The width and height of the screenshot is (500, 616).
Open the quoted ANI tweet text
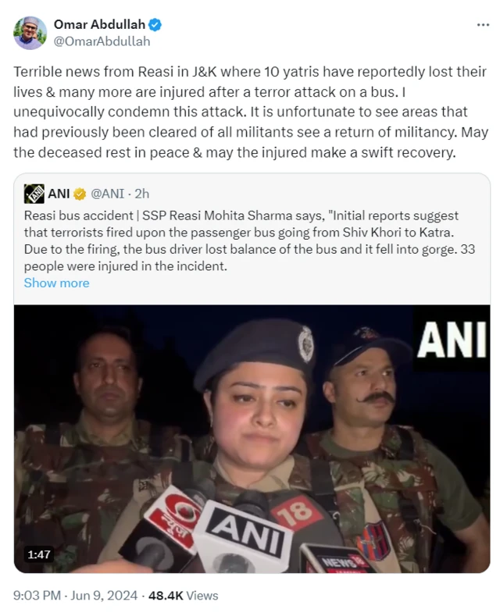249,240
